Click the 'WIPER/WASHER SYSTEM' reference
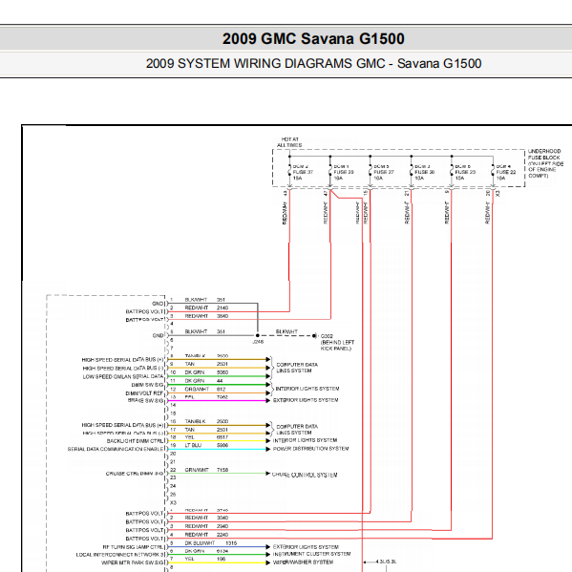This screenshot has width=572, height=572. point(303,562)
